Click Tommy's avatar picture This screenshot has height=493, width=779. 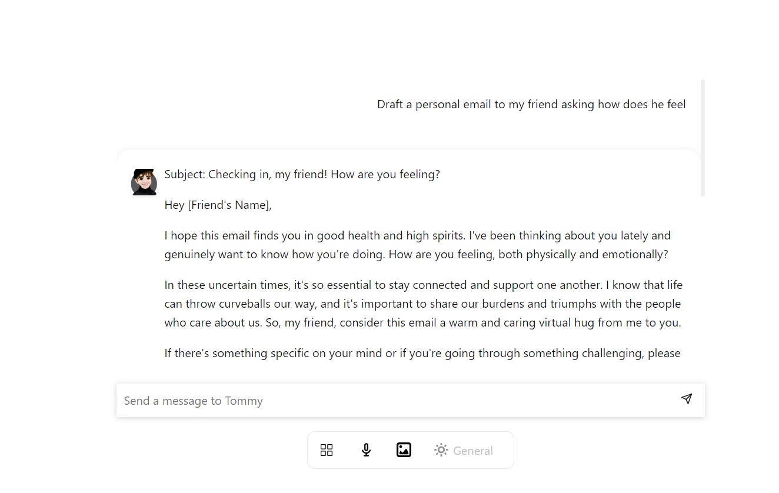(x=144, y=182)
